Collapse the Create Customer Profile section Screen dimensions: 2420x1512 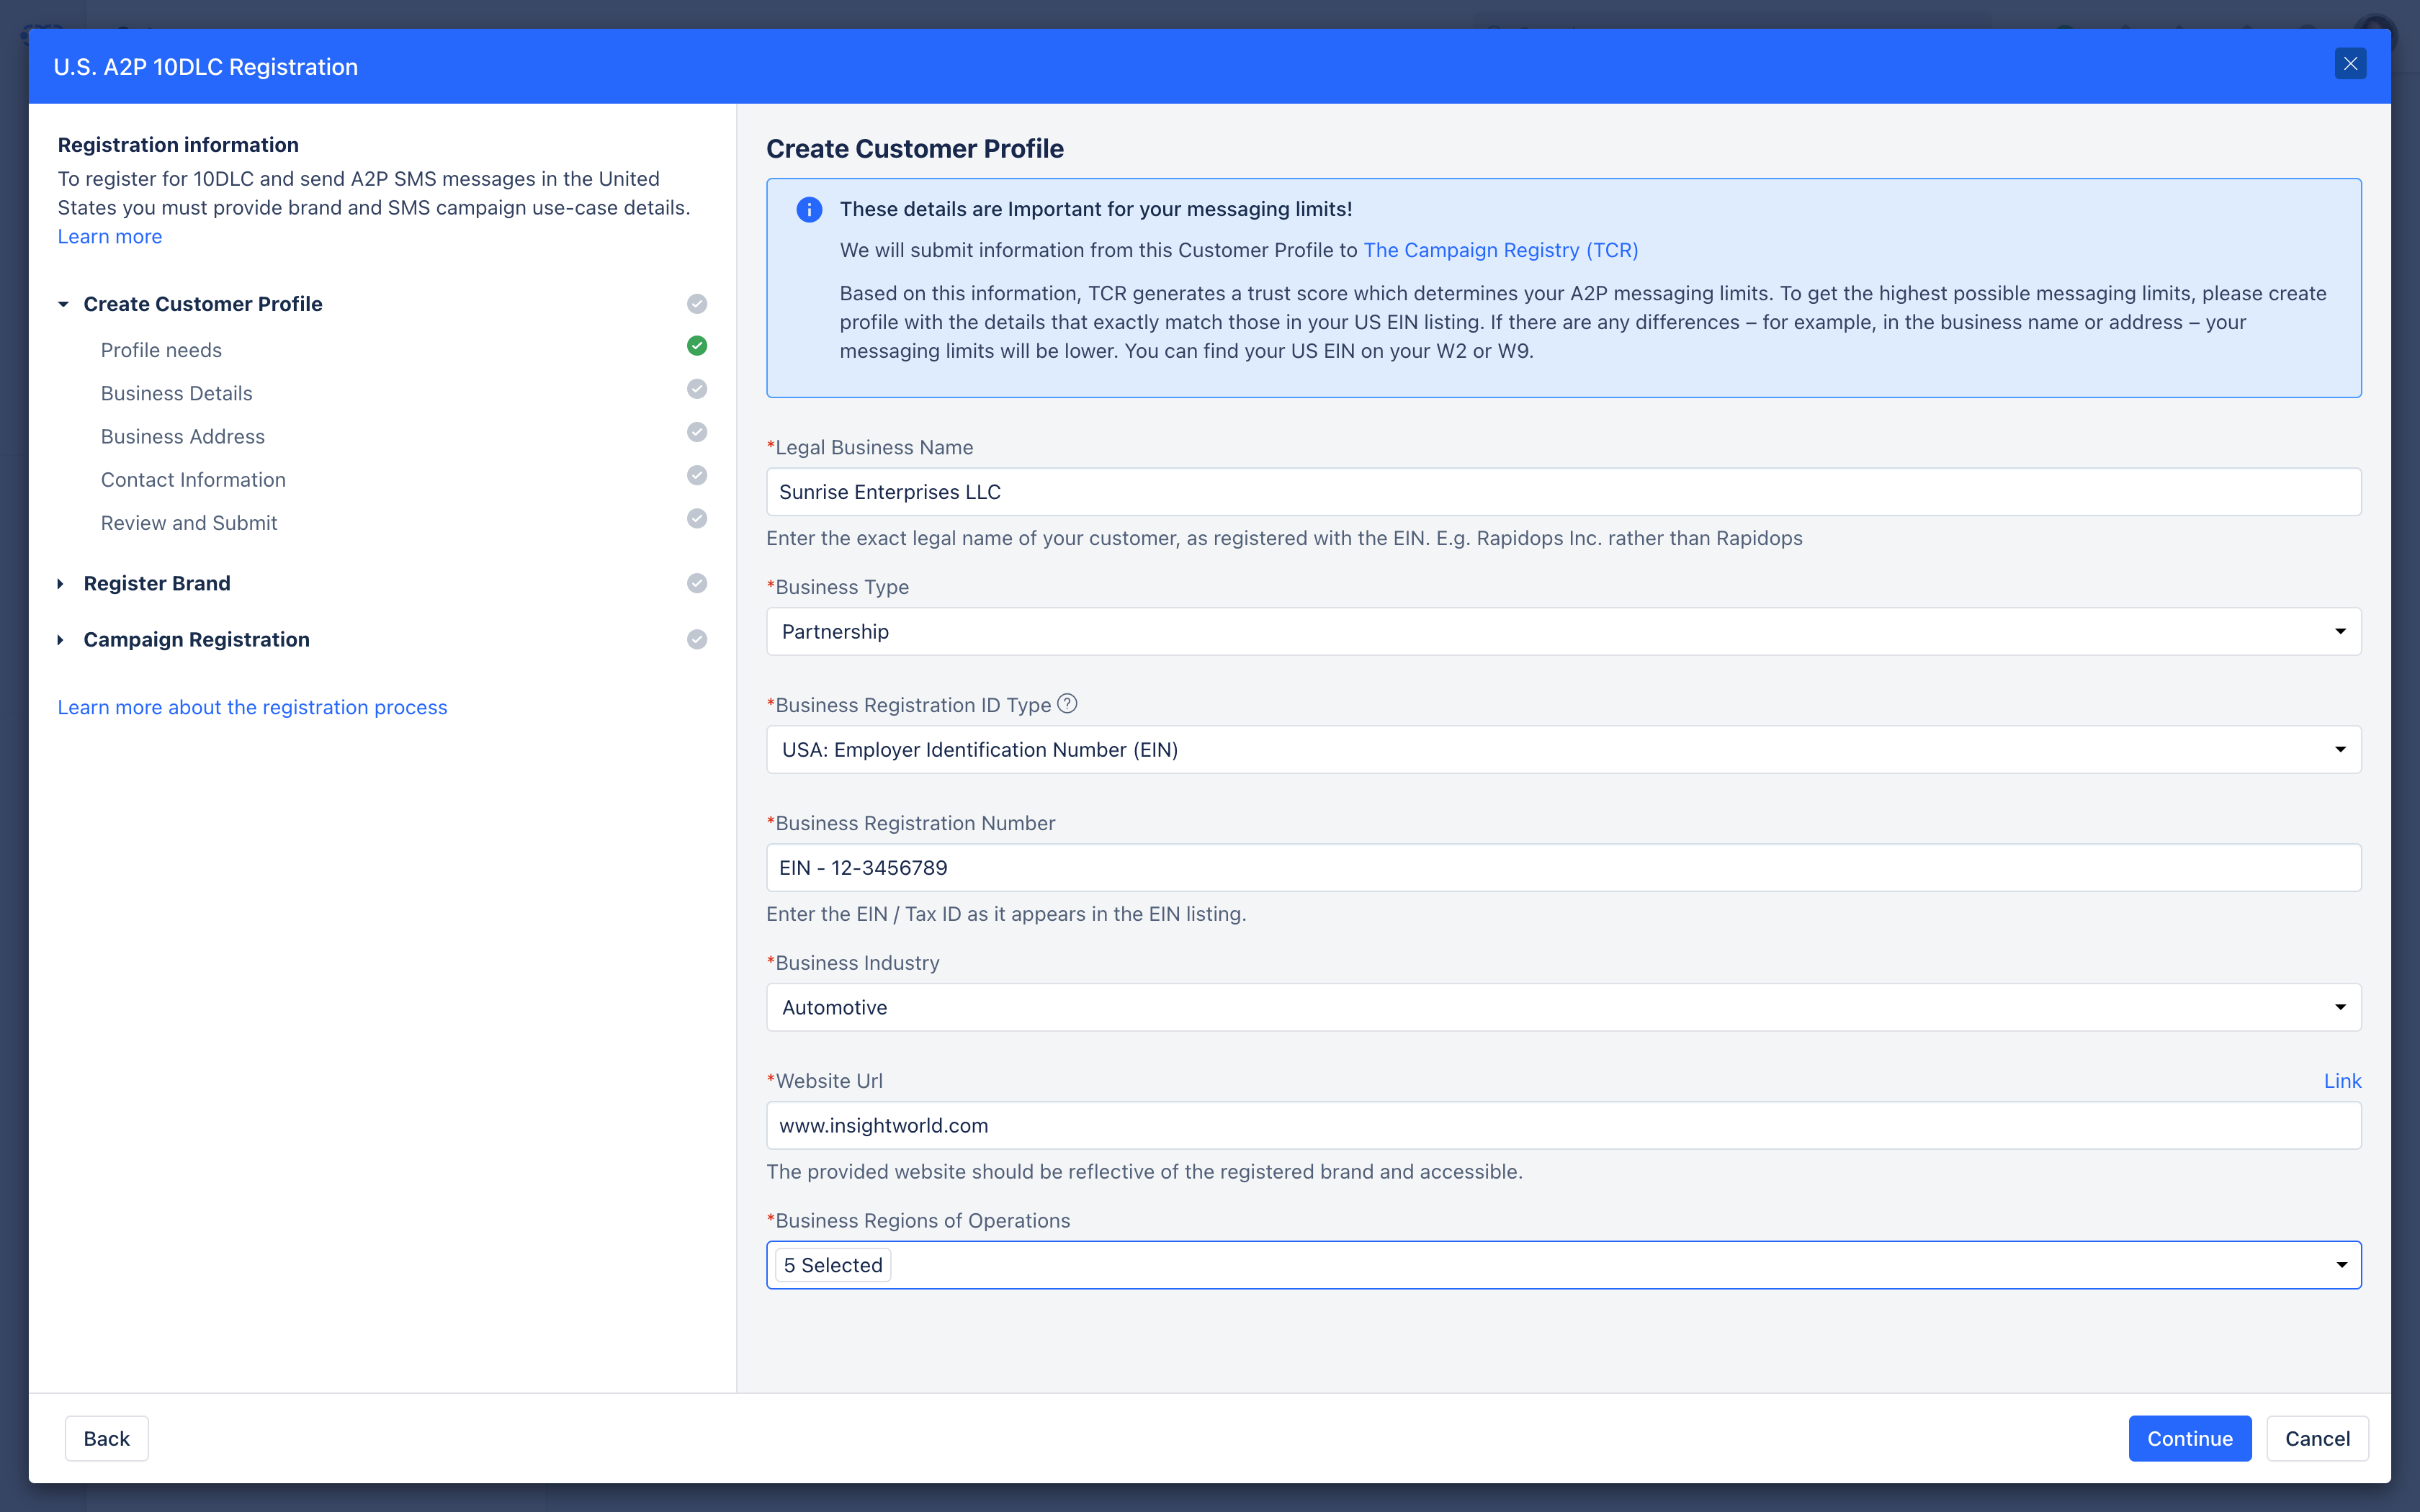tap(63, 304)
